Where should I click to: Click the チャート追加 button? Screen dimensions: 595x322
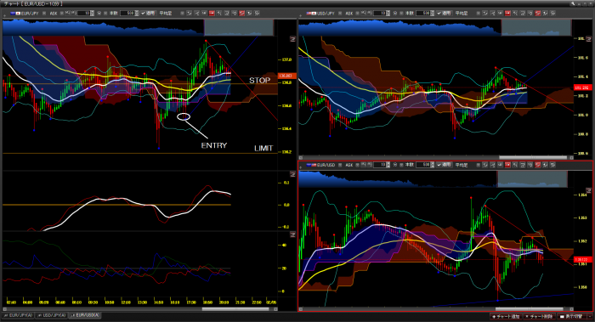point(507,316)
